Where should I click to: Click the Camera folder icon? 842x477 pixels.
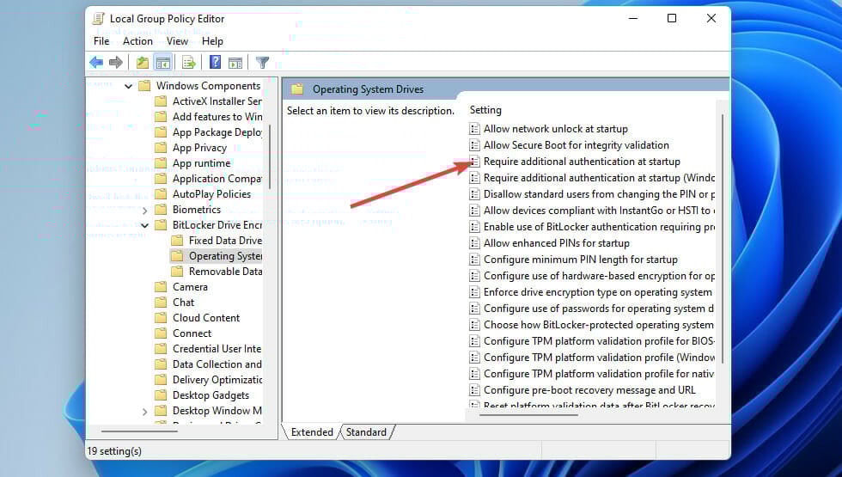[x=161, y=287]
